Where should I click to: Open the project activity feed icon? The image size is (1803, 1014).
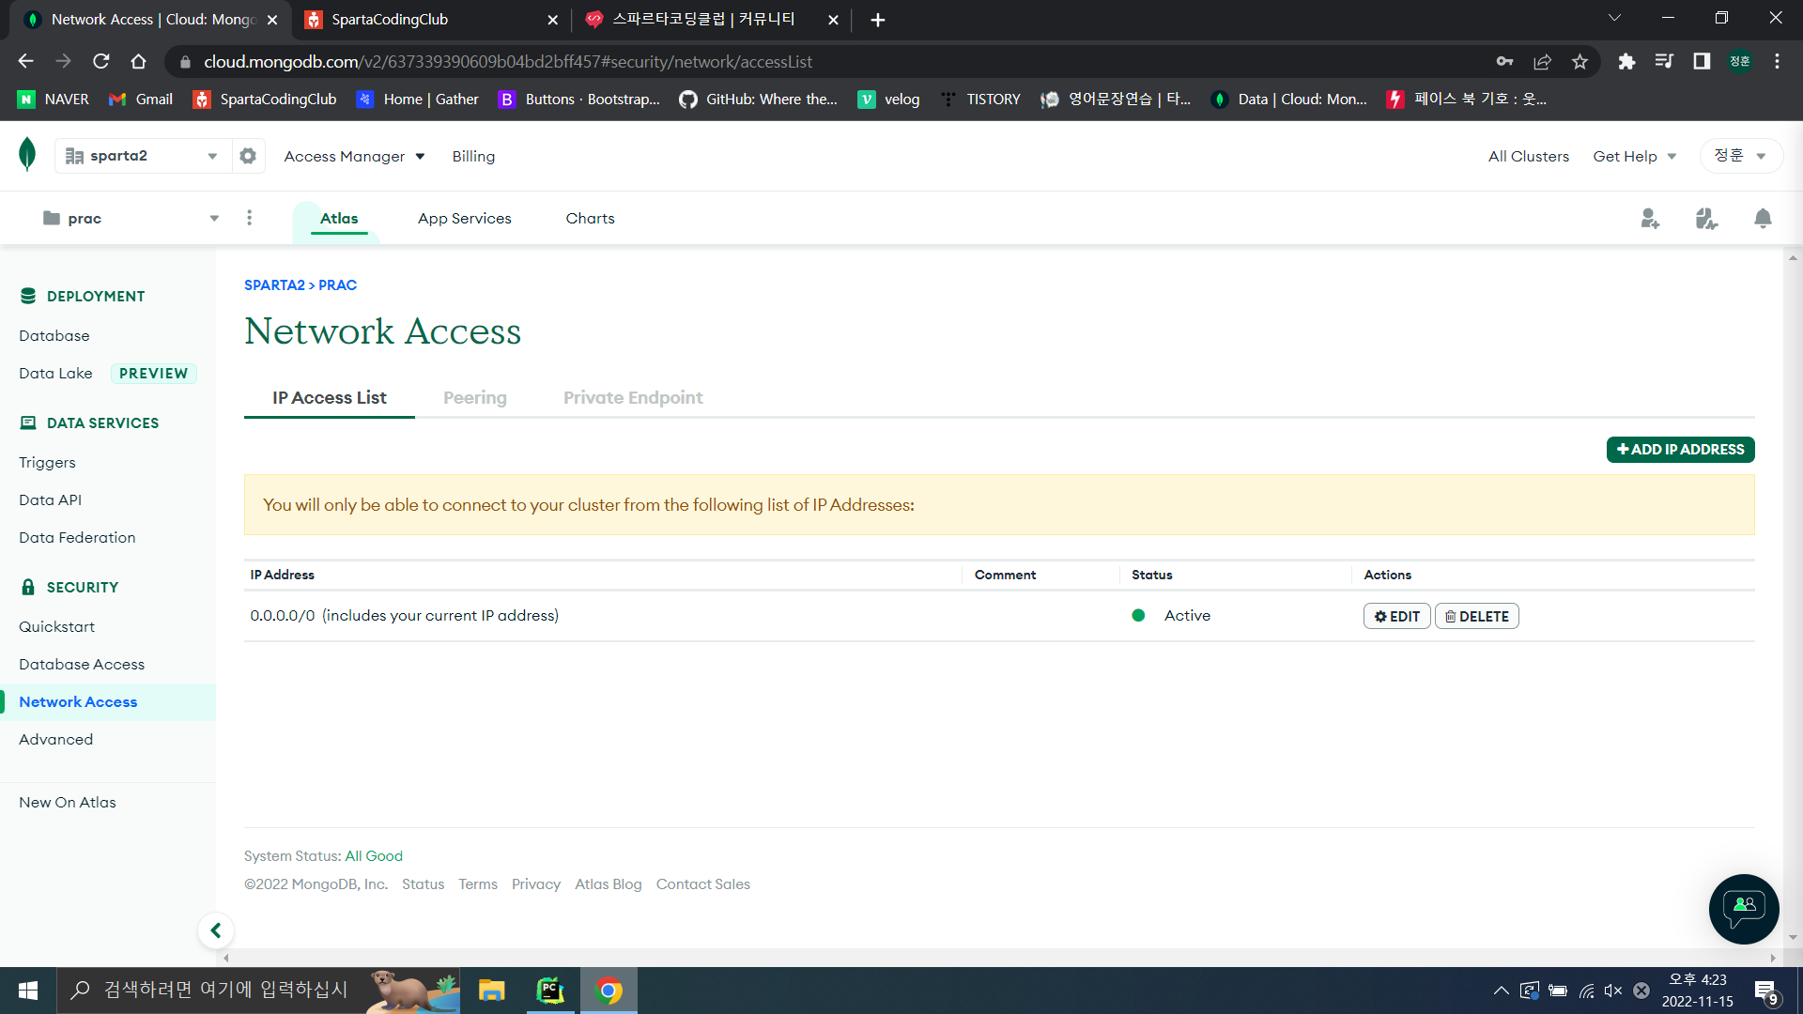[x=1706, y=219]
